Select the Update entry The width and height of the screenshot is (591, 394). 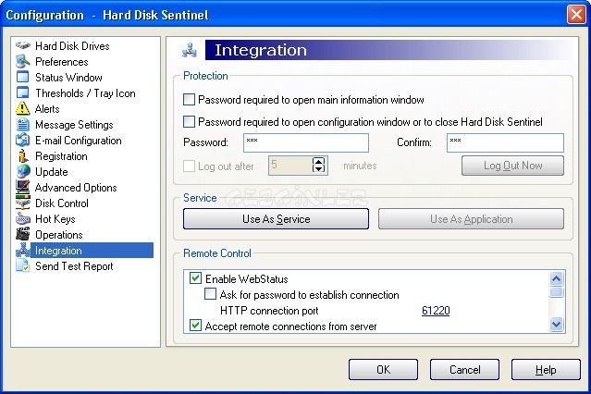point(52,172)
